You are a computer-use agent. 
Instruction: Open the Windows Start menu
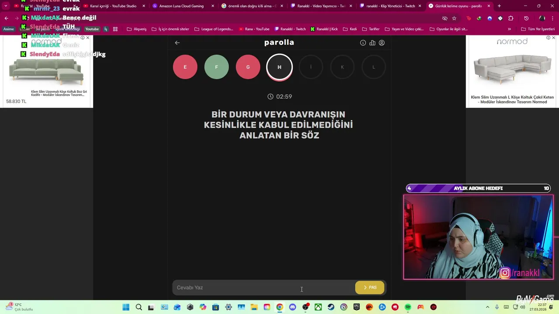(x=126, y=307)
